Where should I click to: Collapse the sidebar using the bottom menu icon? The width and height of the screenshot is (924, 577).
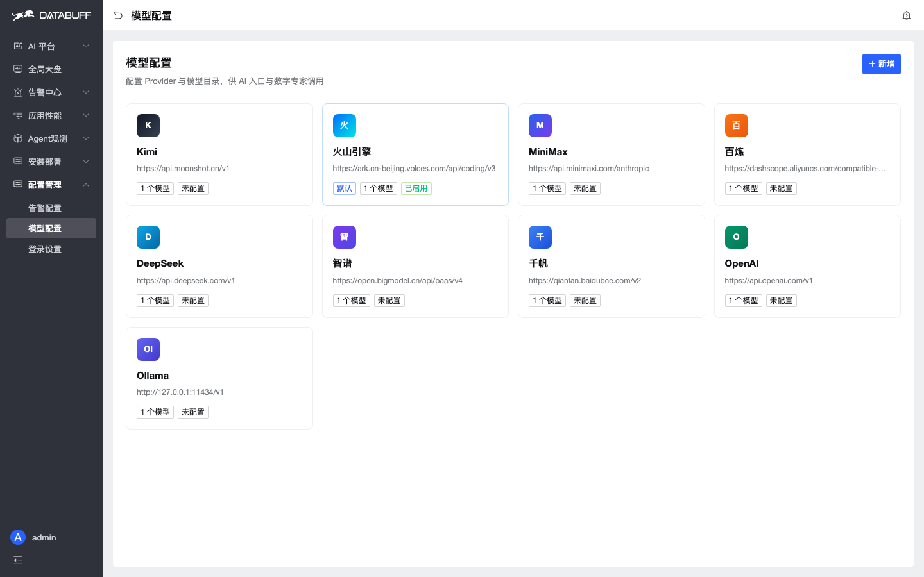click(x=18, y=560)
